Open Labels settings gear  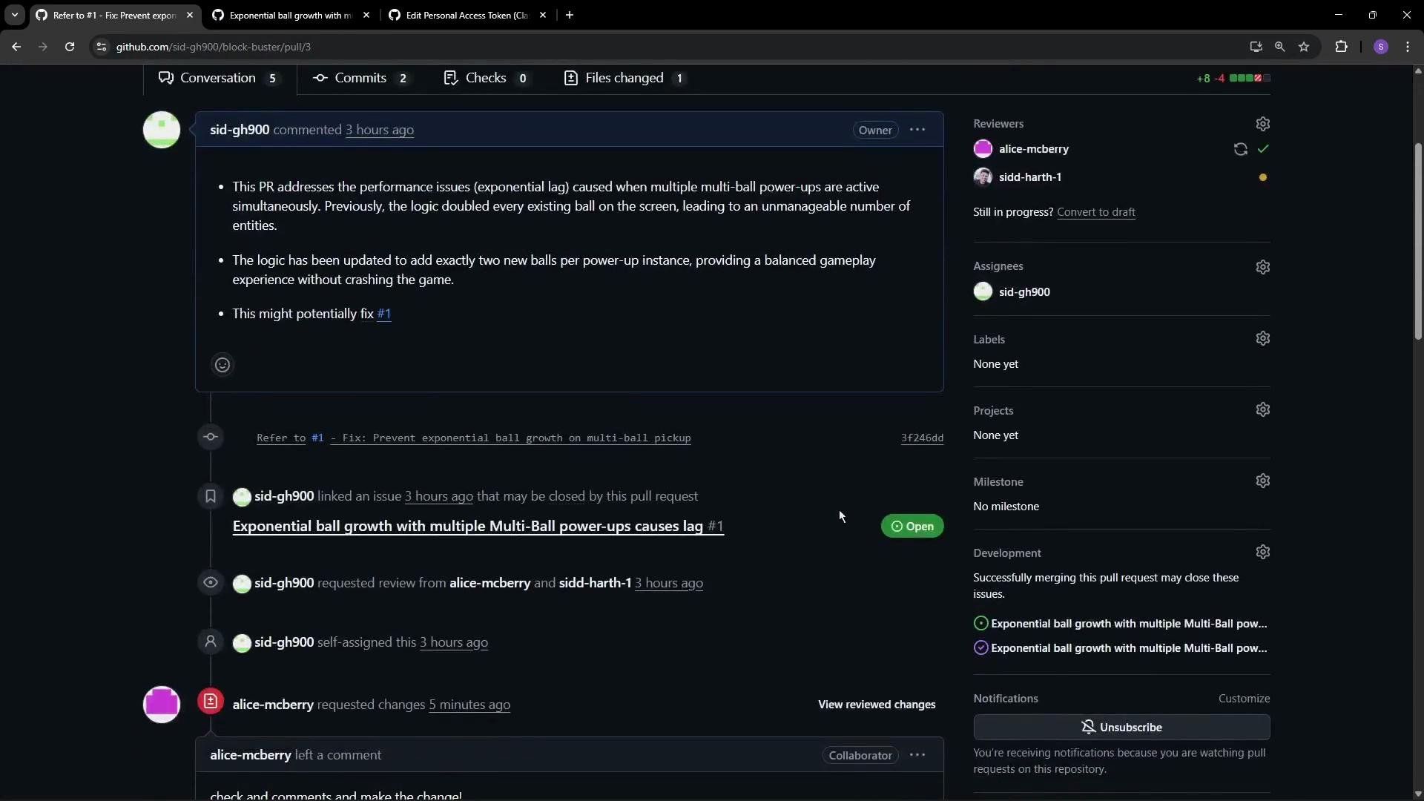(x=1263, y=339)
